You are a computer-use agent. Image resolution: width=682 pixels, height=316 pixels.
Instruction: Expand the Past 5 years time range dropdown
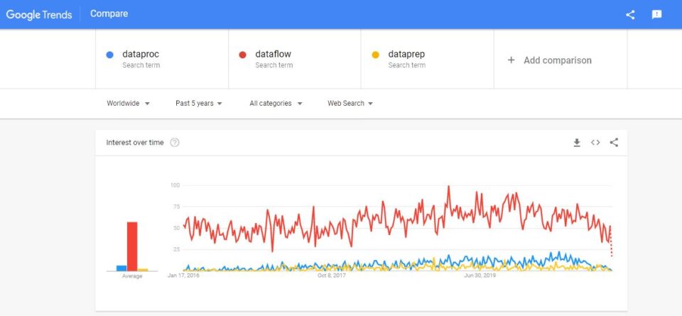(199, 104)
